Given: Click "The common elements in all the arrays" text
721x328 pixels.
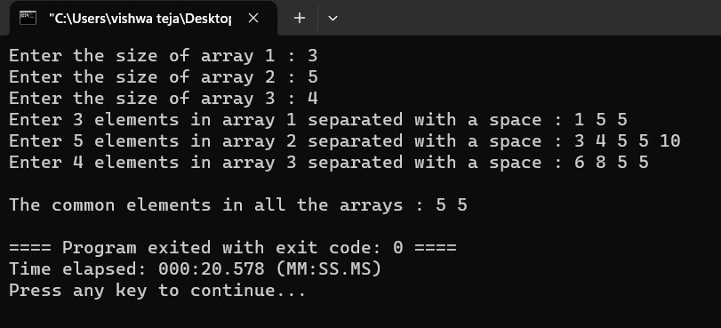Looking at the screenshot, I should (205, 204).
